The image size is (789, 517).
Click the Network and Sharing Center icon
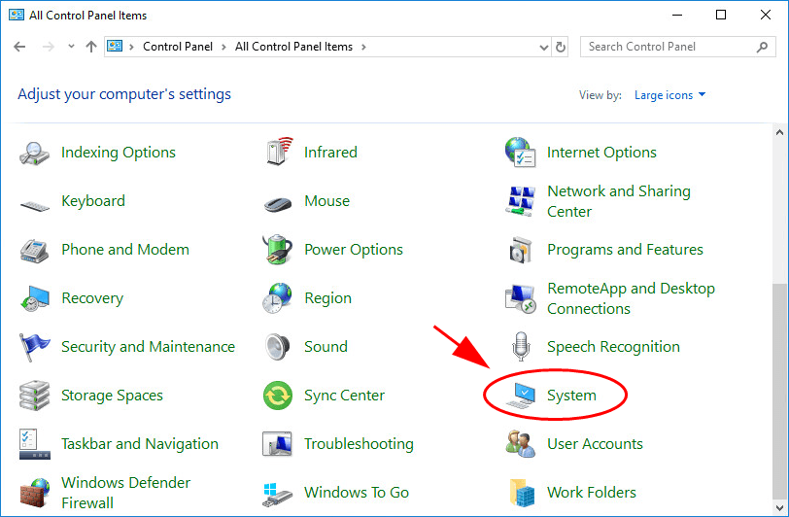click(520, 201)
